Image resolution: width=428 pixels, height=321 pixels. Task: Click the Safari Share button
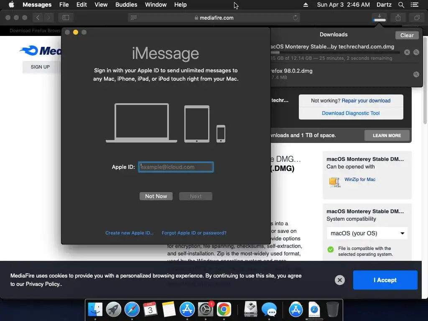[398, 18]
